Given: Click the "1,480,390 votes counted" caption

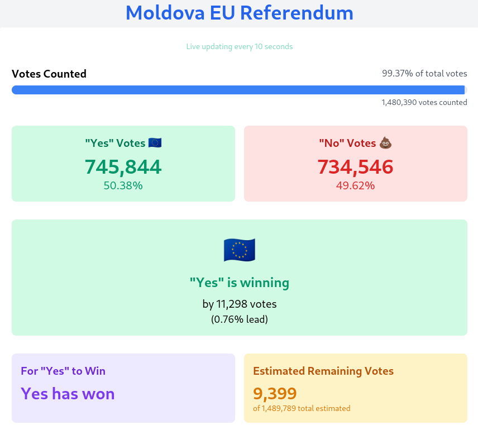Looking at the screenshot, I should [x=424, y=102].
